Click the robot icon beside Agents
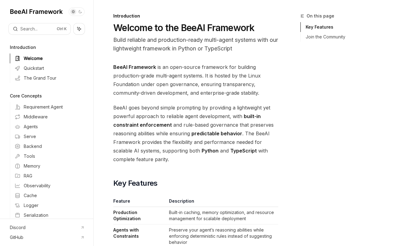Image resolution: width=394 pixels, height=246 pixels. (18, 127)
